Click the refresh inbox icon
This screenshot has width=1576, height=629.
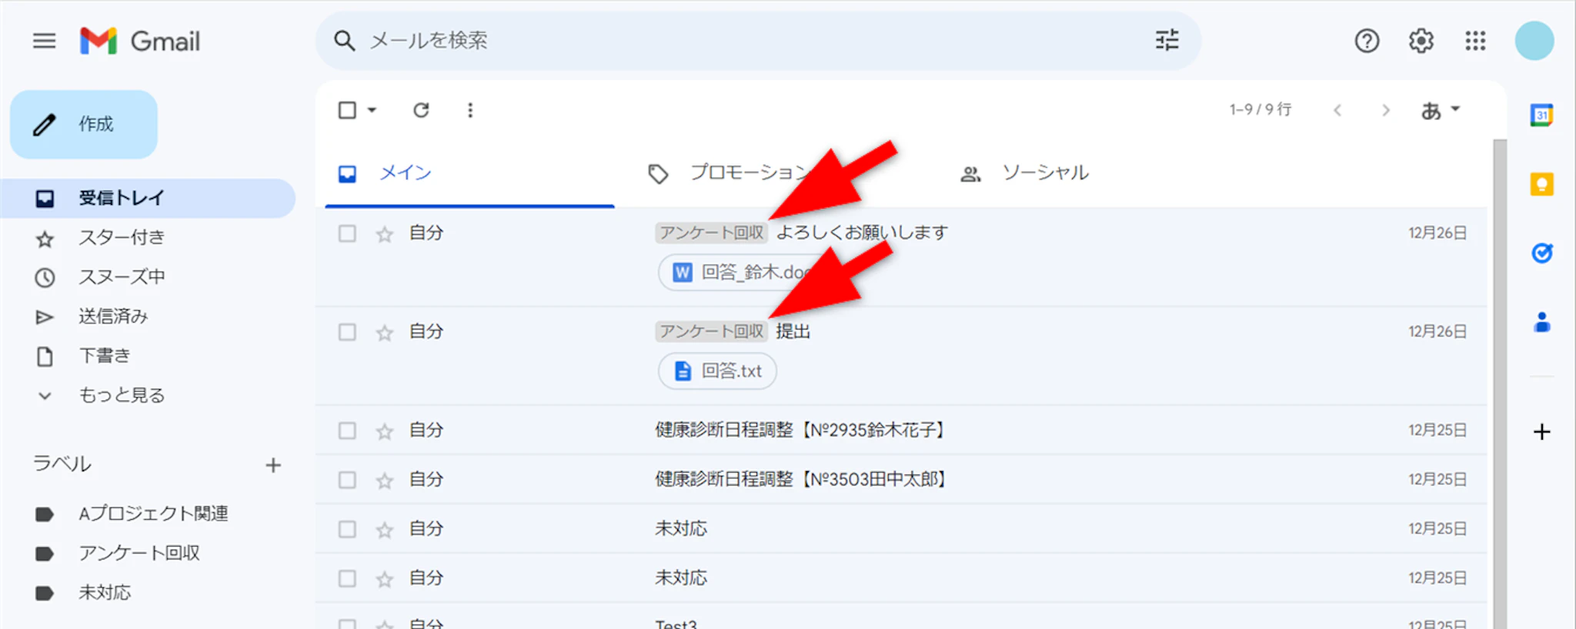(421, 110)
